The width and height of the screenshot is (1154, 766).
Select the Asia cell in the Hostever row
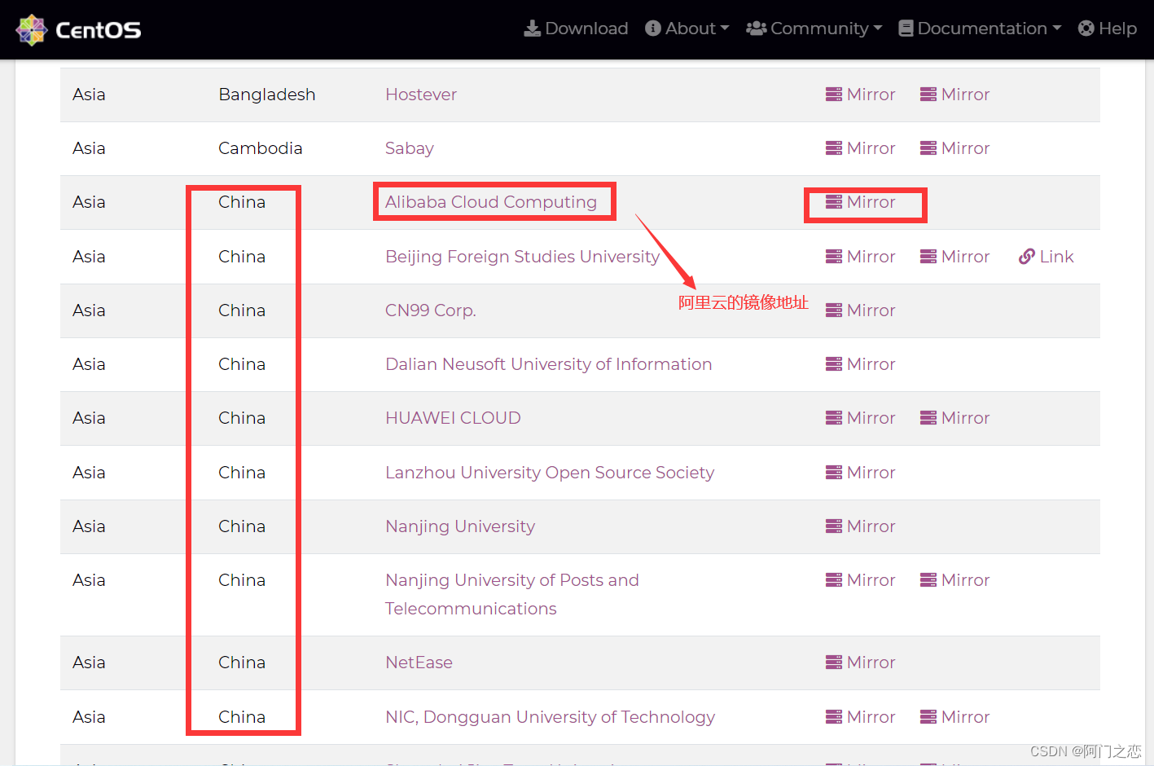(x=89, y=95)
